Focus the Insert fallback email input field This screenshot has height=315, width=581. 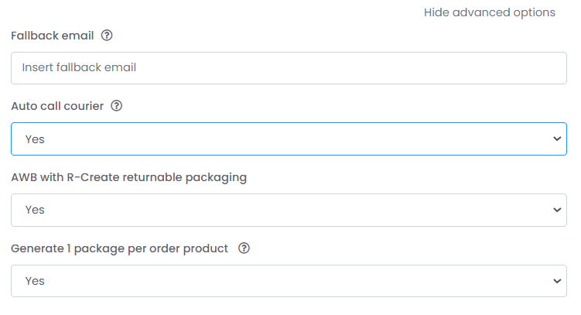289,68
